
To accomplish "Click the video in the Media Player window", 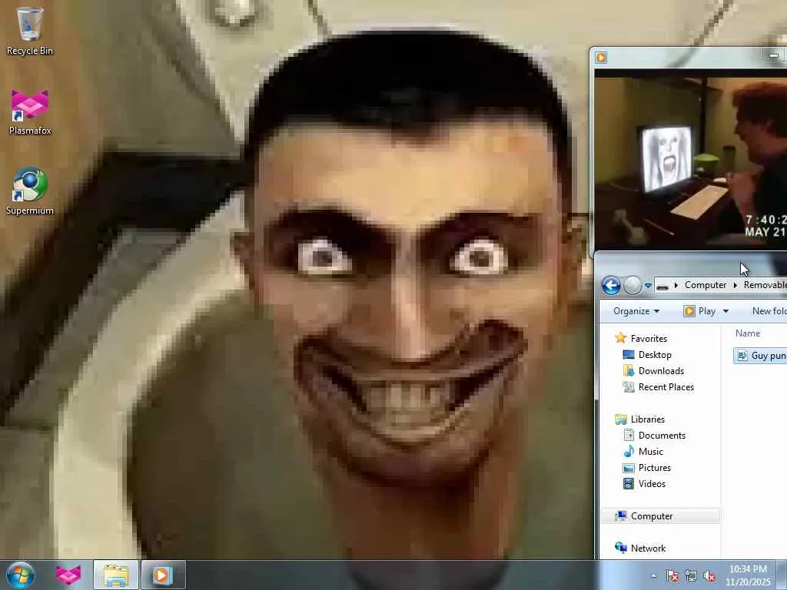I will 691,160.
